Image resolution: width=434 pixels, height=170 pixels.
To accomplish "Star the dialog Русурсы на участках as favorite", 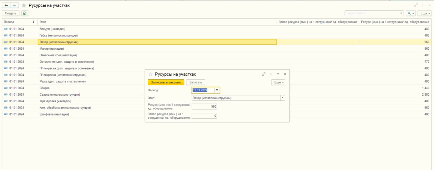I will pyautogui.click(x=150, y=74).
